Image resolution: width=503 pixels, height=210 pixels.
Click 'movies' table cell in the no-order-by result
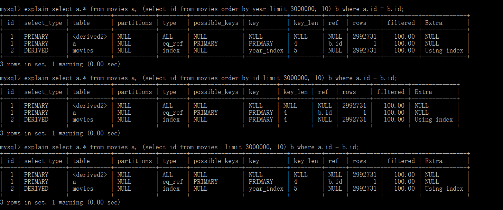[83, 189]
